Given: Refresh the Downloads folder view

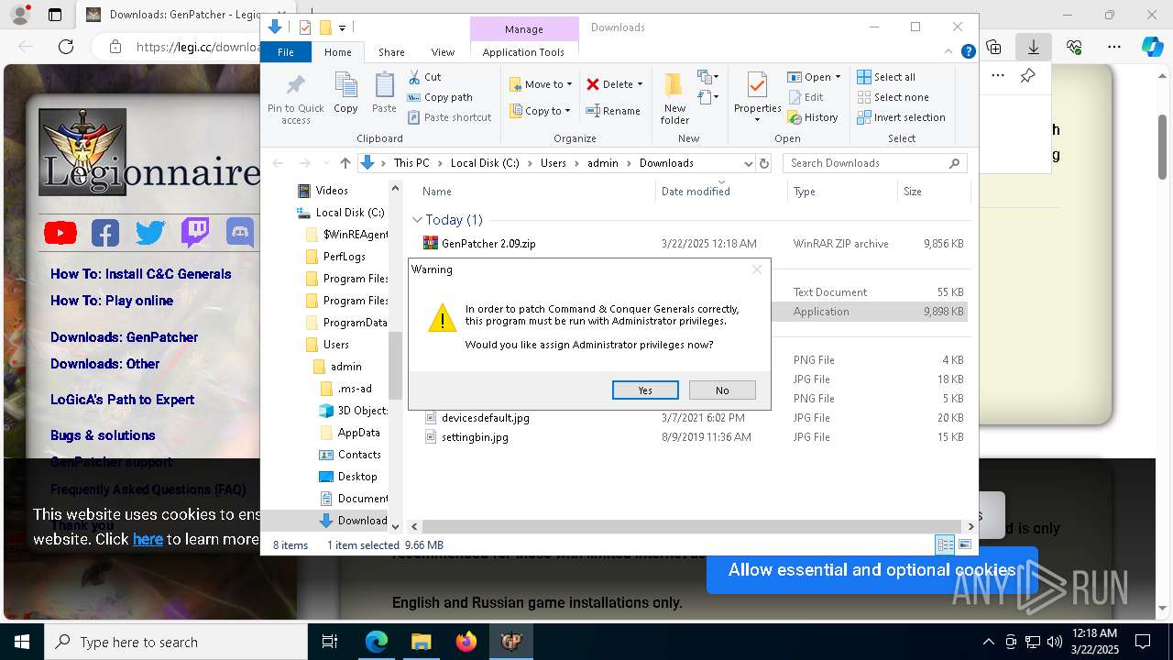Looking at the screenshot, I should (x=763, y=163).
